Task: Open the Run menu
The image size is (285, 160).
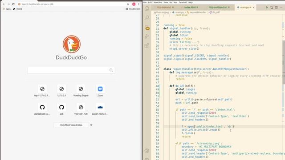Action: click(x=175, y=2)
